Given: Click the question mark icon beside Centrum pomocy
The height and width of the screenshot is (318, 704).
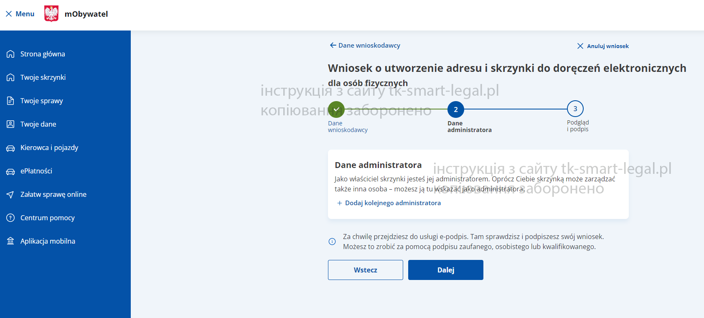Looking at the screenshot, I should (10, 218).
